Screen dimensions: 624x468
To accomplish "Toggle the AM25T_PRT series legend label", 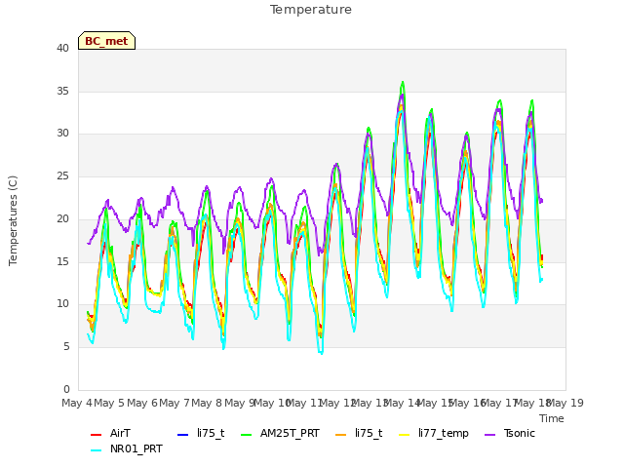I will [x=290, y=433].
